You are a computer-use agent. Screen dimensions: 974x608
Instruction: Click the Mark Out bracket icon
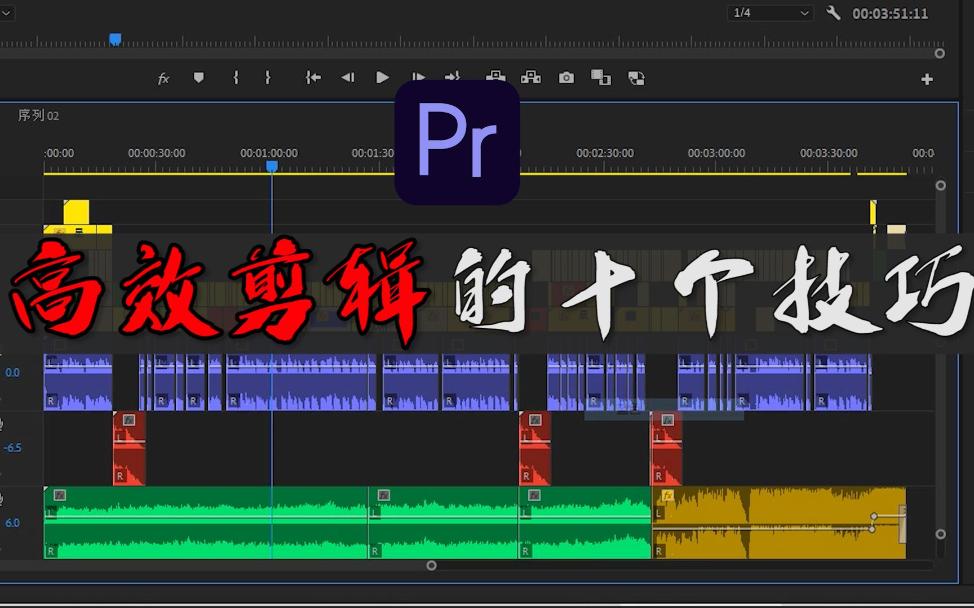[268, 78]
